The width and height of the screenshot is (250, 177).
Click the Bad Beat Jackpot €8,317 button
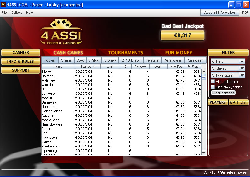tap(182, 35)
